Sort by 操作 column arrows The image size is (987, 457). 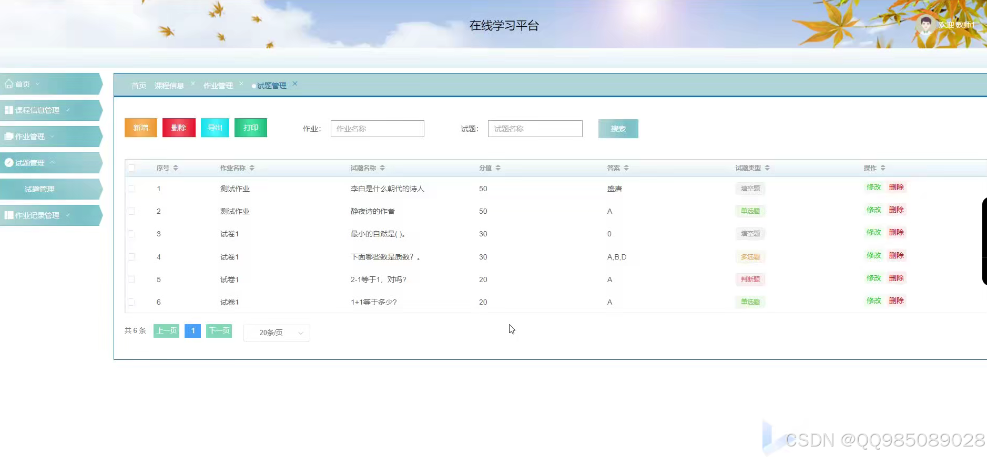coord(883,168)
